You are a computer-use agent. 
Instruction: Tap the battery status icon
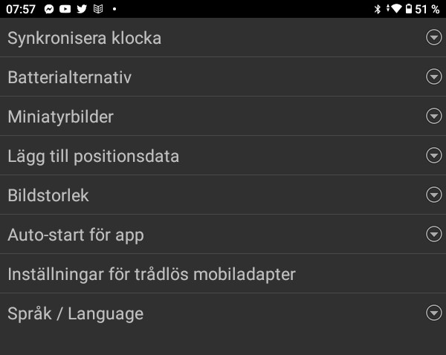pos(408,9)
